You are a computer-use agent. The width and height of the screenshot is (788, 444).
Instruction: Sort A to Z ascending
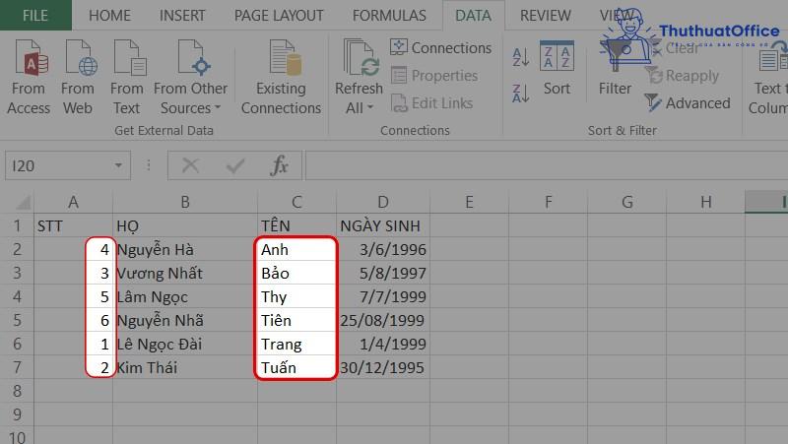click(521, 57)
